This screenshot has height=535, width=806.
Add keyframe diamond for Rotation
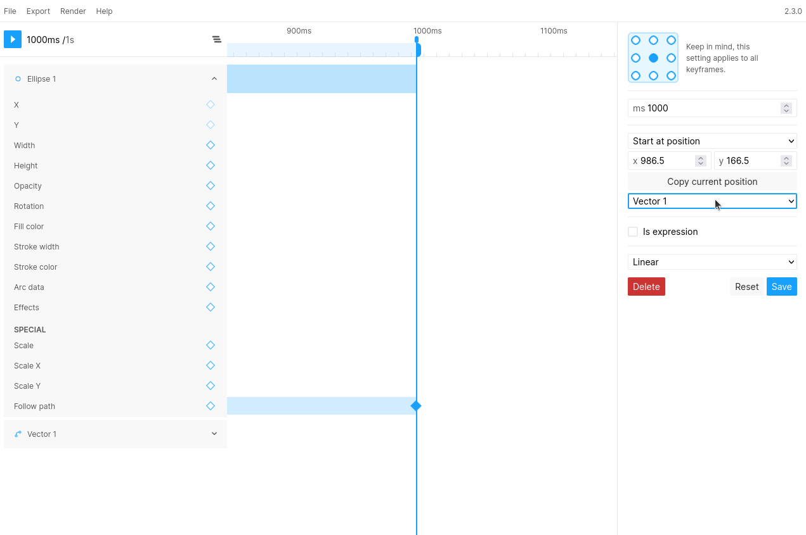point(211,206)
